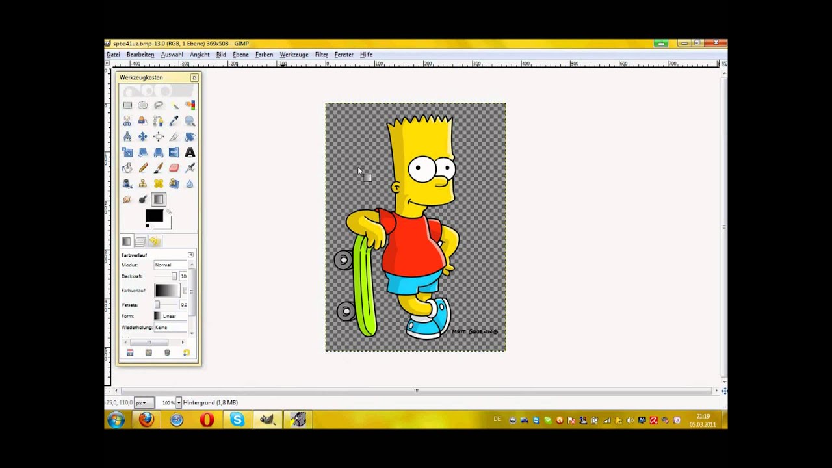
Task: Select the Zoom magnifier tool
Action: click(190, 121)
